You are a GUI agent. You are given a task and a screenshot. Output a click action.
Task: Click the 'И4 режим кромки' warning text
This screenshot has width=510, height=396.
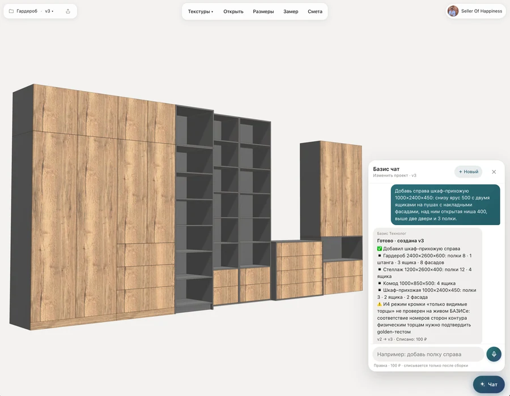[x=424, y=318]
